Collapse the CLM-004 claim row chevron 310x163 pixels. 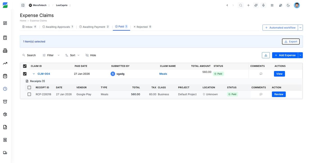(34, 74)
